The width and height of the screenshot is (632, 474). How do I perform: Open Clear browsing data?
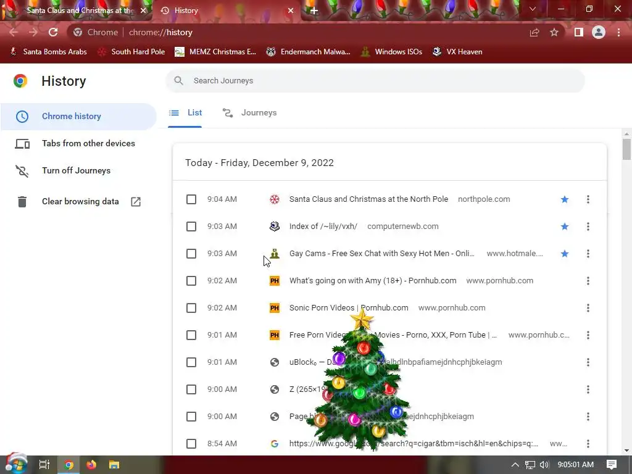click(78, 202)
